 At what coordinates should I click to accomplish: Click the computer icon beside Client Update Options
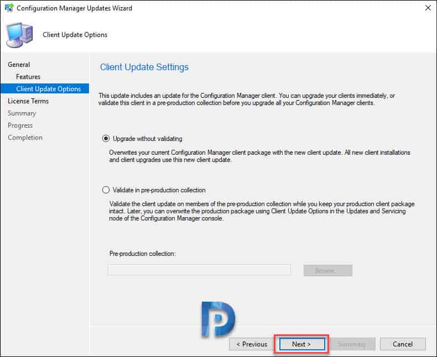(19, 35)
